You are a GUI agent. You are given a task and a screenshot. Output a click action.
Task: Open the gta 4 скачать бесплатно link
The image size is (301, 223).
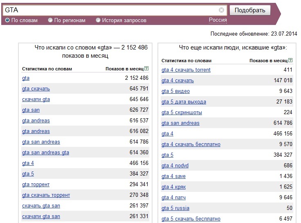pos(191,144)
